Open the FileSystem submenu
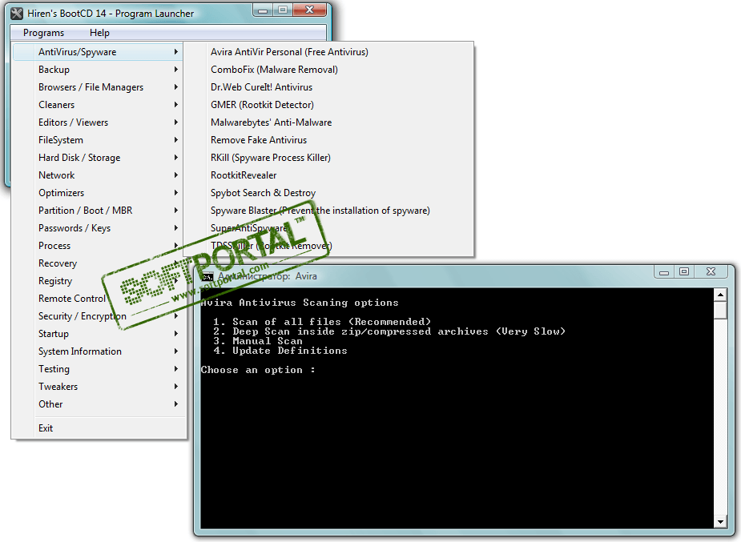Screen dimensions: 741x542 click(99, 140)
